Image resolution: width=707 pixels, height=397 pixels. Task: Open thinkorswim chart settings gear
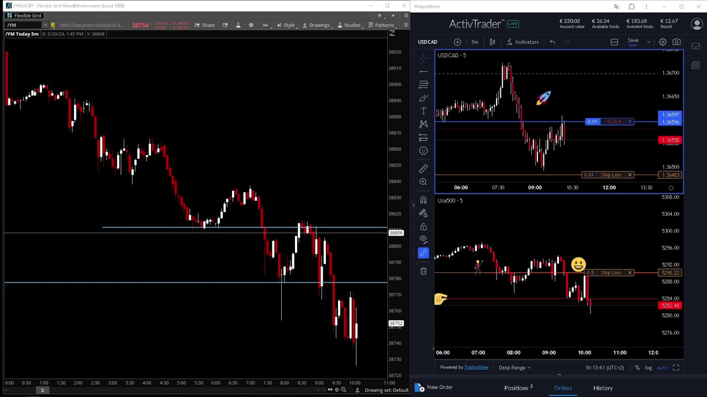[x=251, y=25]
